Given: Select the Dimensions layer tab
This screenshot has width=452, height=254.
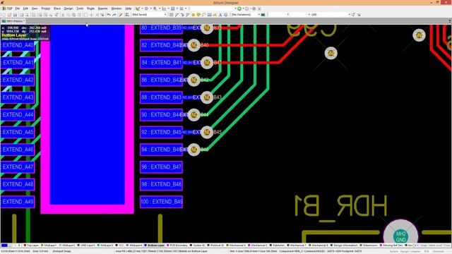Looking at the screenshot, I should (369, 246).
